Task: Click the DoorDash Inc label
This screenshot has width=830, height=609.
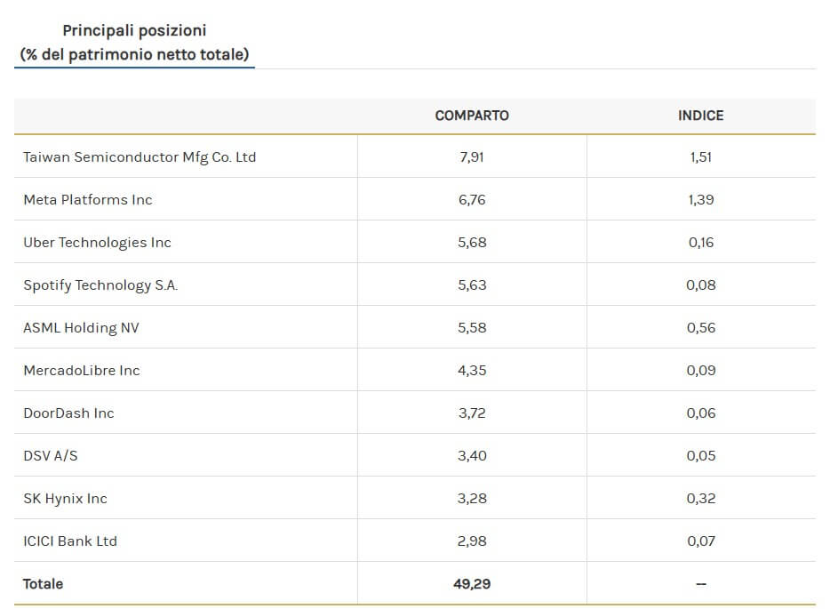Action: (x=69, y=413)
